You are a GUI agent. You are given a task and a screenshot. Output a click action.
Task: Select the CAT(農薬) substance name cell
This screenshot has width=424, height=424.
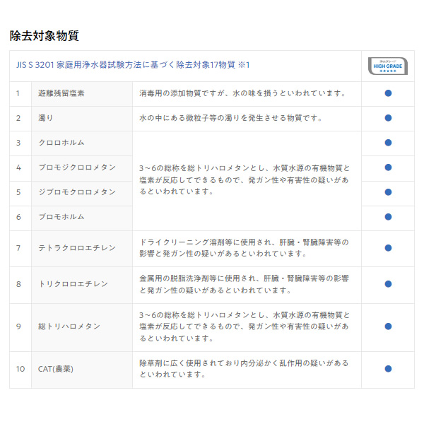[56, 369]
